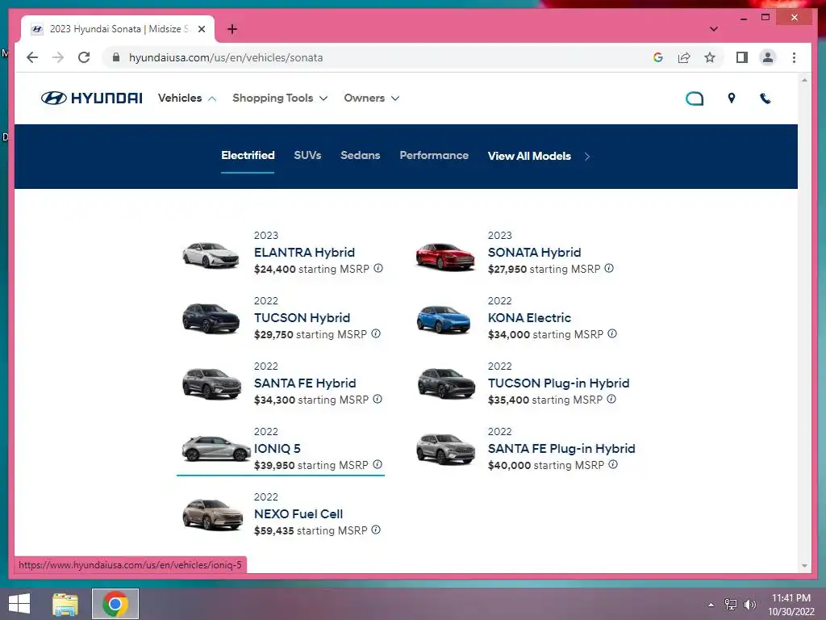Click the share page icon

(684, 57)
